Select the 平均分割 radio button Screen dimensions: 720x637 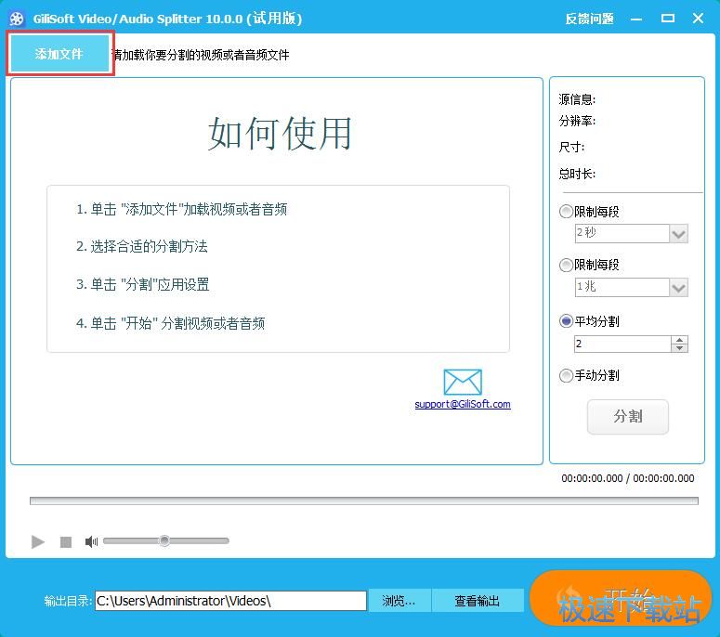click(x=566, y=320)
